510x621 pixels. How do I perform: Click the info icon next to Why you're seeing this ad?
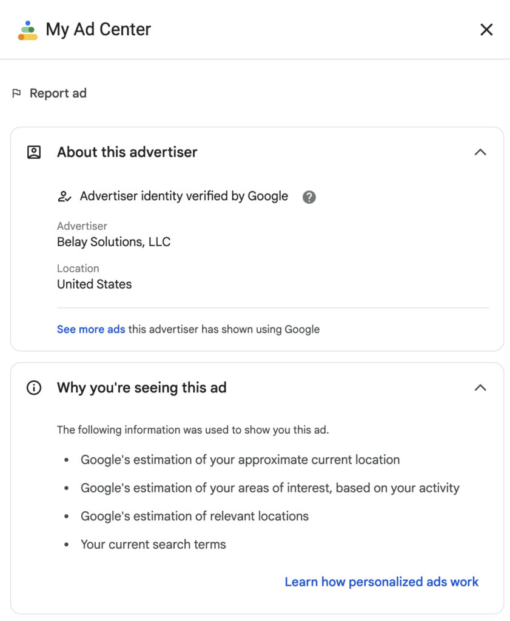(33, 388)
